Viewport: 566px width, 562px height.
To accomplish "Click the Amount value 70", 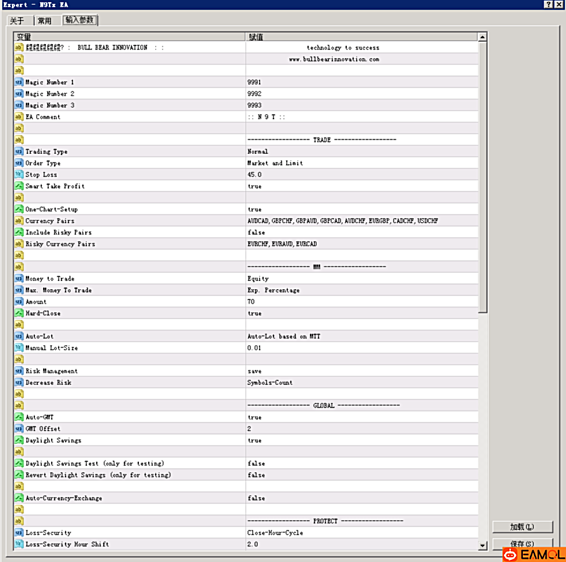I will [x=251, y=302].
